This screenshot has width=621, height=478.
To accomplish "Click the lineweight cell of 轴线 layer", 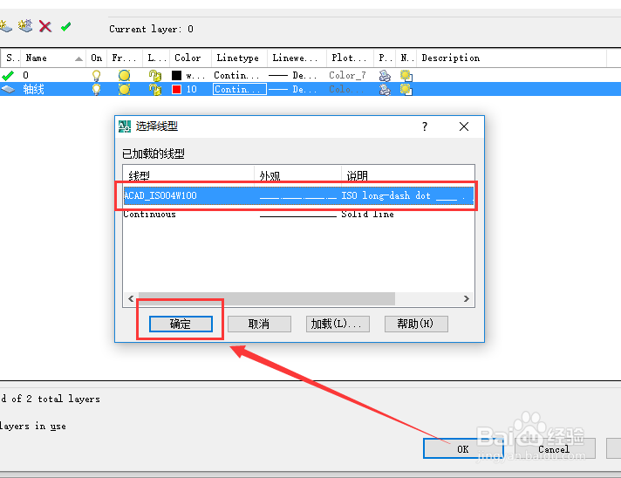I will pos(293,90).
